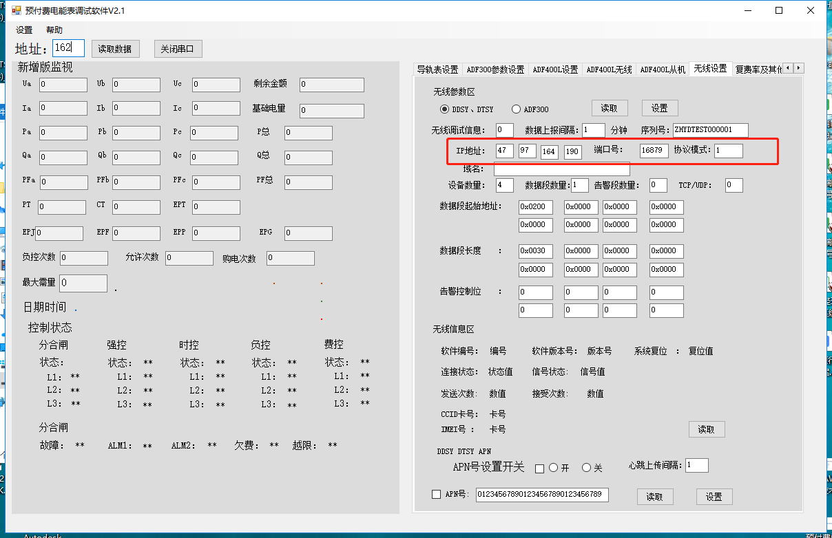Select the DDSY、DTSY radio button
832x538 pixels.
444,109
